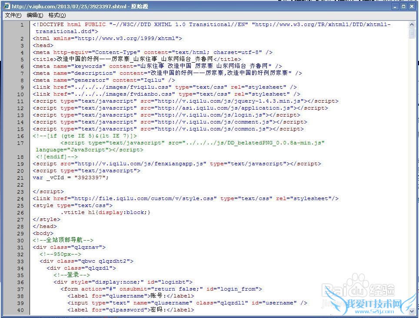This screenshot has height=318, width=419.
Task: Click the generator "Iqilu" meta line
Action: click(x=104, y=80)
